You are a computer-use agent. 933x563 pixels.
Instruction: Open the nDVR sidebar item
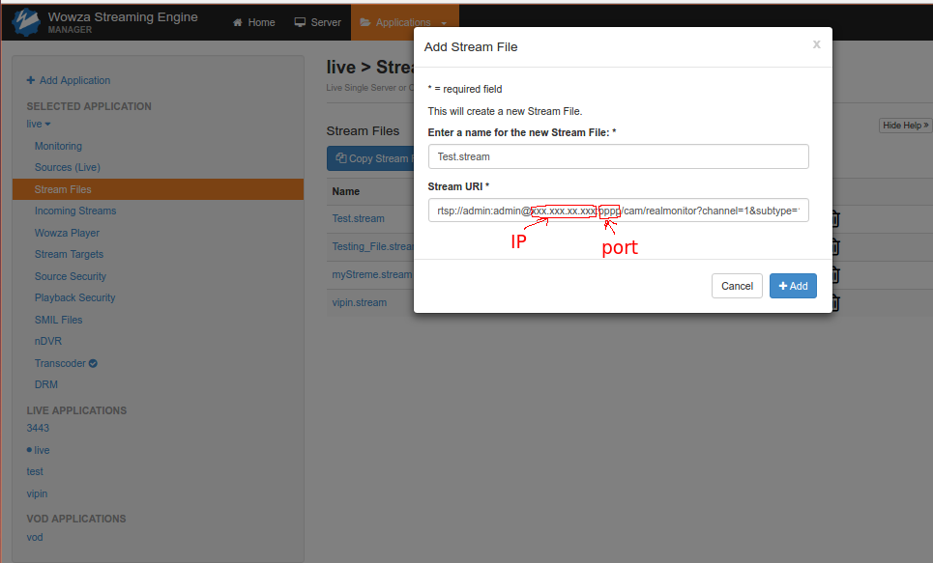(48, 341)
